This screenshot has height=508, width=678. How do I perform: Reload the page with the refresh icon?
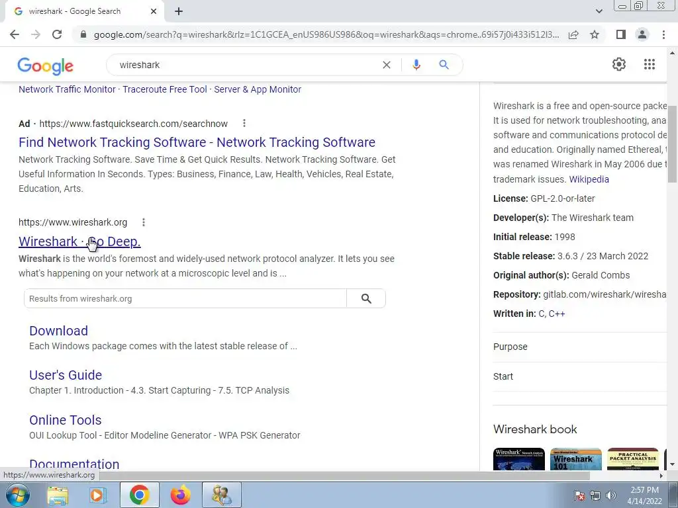(x=57, y=34)
